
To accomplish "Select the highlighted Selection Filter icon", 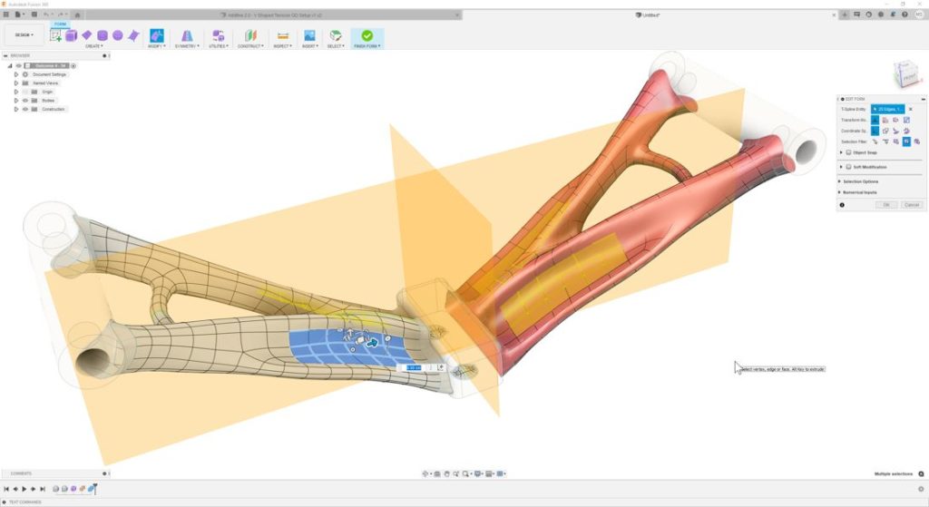I will (x=906, y=141).
